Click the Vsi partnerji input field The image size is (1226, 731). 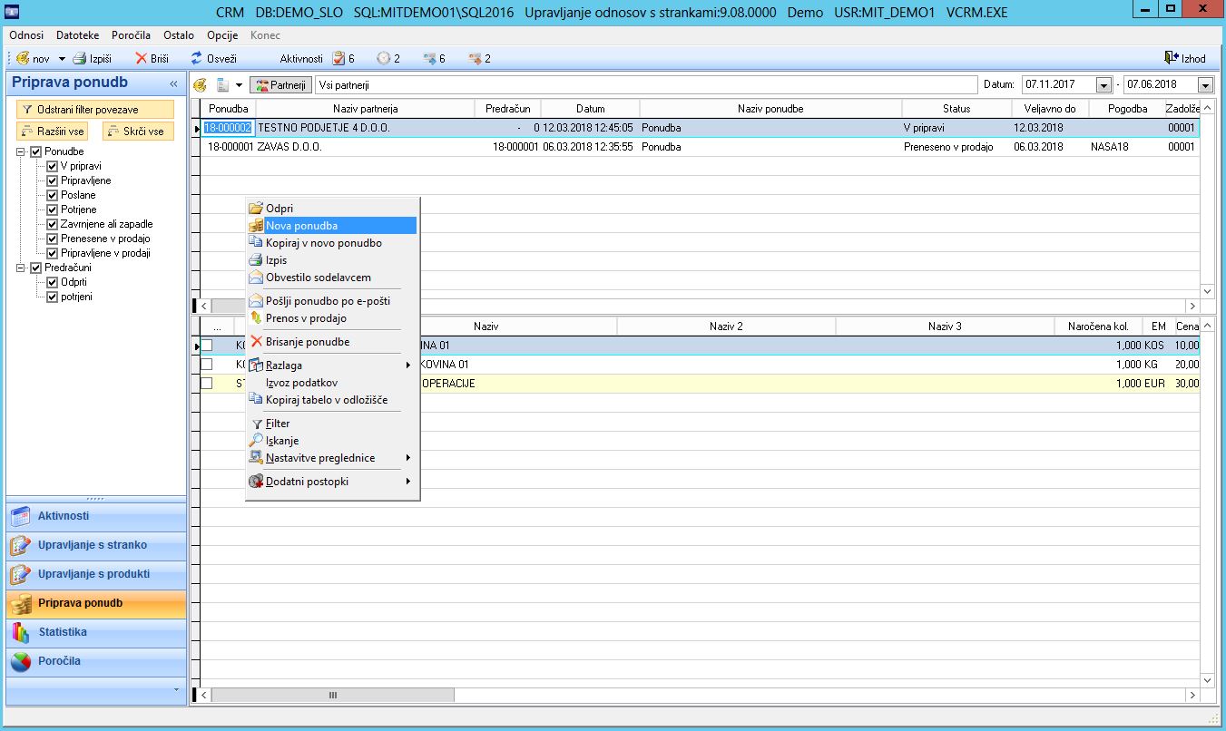pos(645,84)
